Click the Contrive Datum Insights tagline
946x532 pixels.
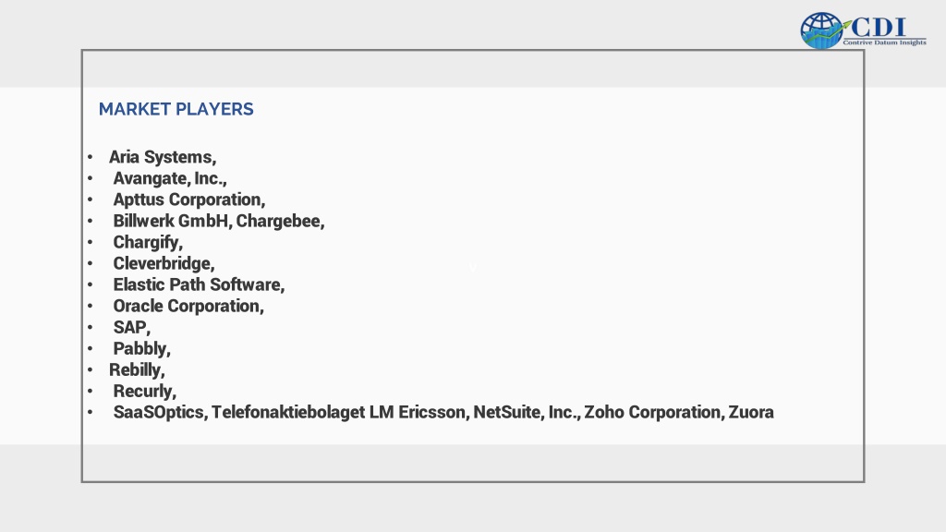pos(884,42)
